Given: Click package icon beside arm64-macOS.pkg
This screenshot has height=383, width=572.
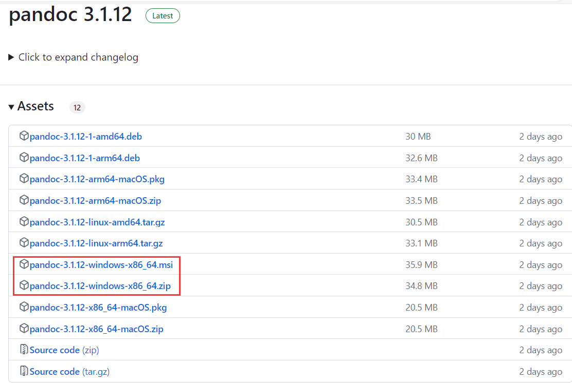Looking at the screenshot, I should [24, 178].
